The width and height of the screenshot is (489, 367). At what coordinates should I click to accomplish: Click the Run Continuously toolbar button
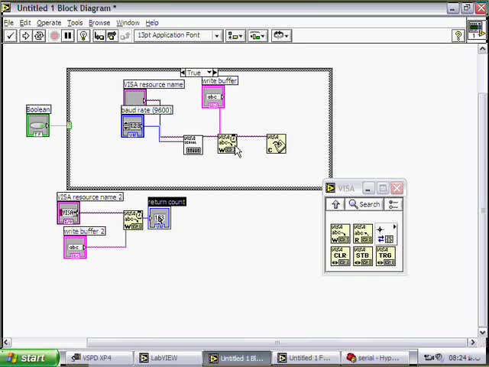pyautogui.click(x=39, y=36)
